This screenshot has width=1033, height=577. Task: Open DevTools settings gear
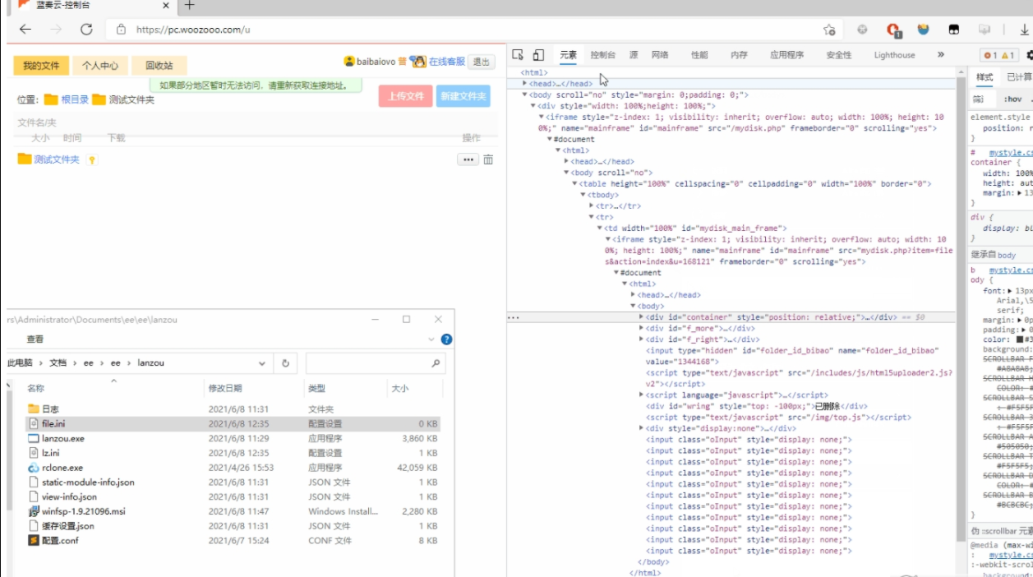1029,55
